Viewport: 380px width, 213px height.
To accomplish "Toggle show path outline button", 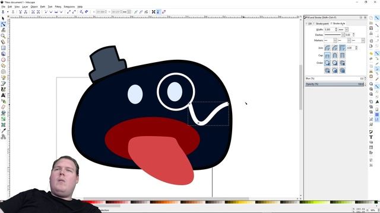I will [164, 12].
